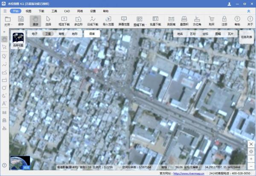Open the help circle at sidebar bottom
The image size is (256, 176).
4,165
